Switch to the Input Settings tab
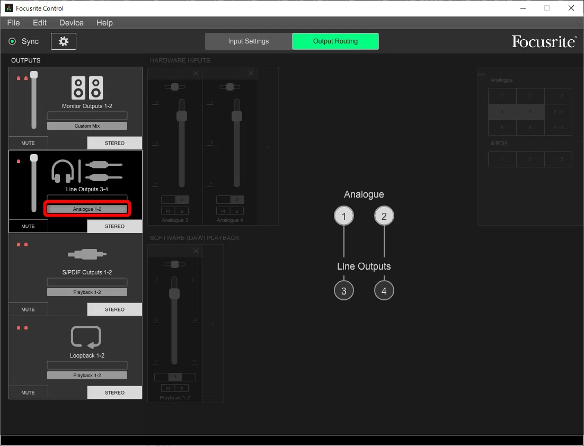Image resolution: width=584 pixels, height=446 pixels. pos(249,41)
